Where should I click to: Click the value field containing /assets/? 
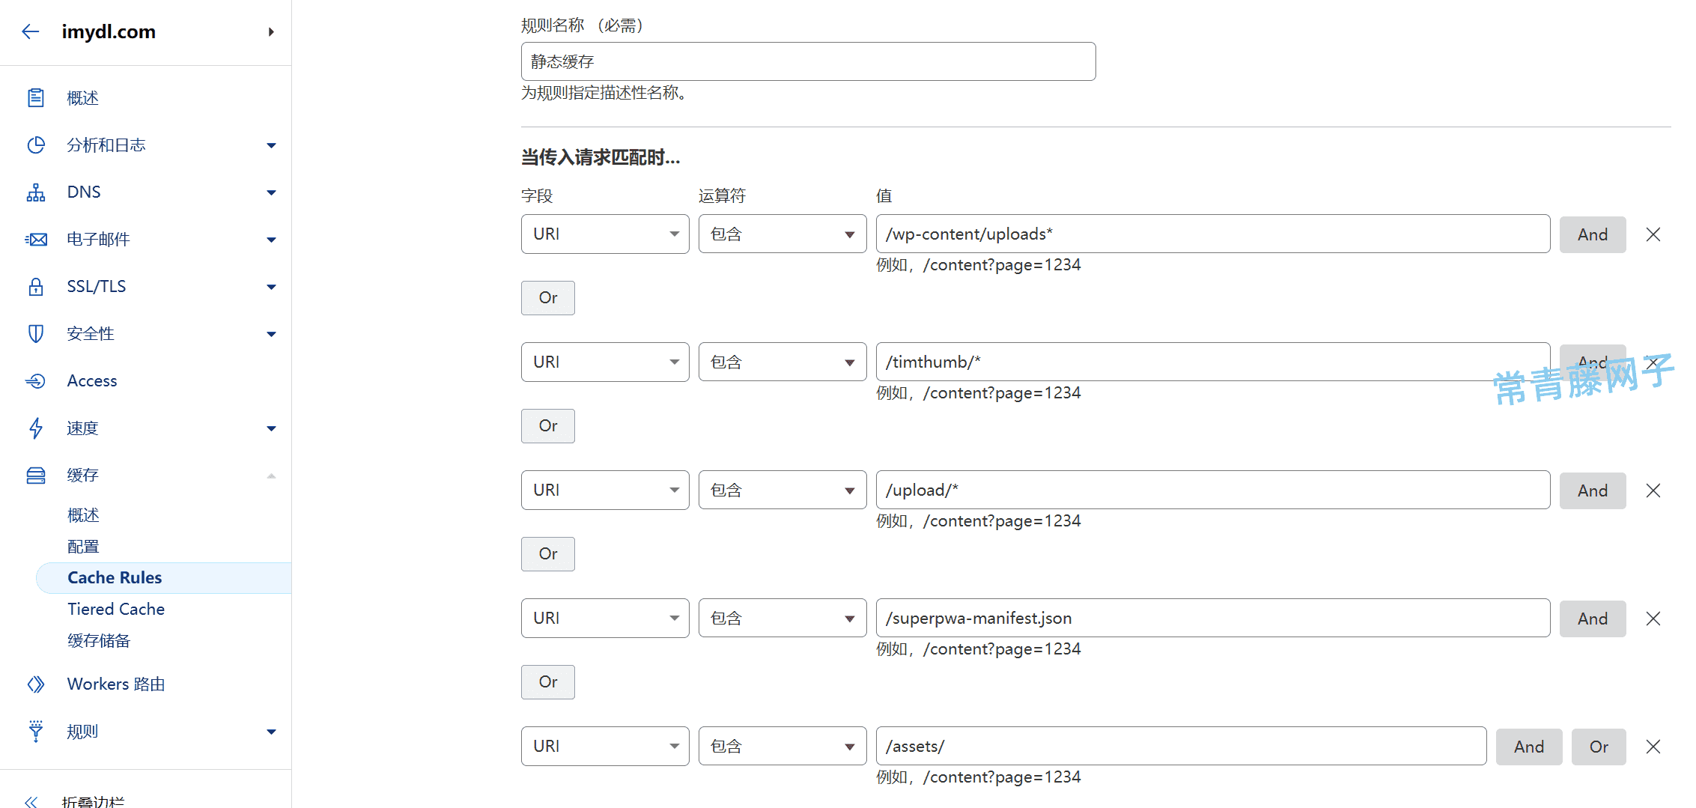coord(1182,747)
